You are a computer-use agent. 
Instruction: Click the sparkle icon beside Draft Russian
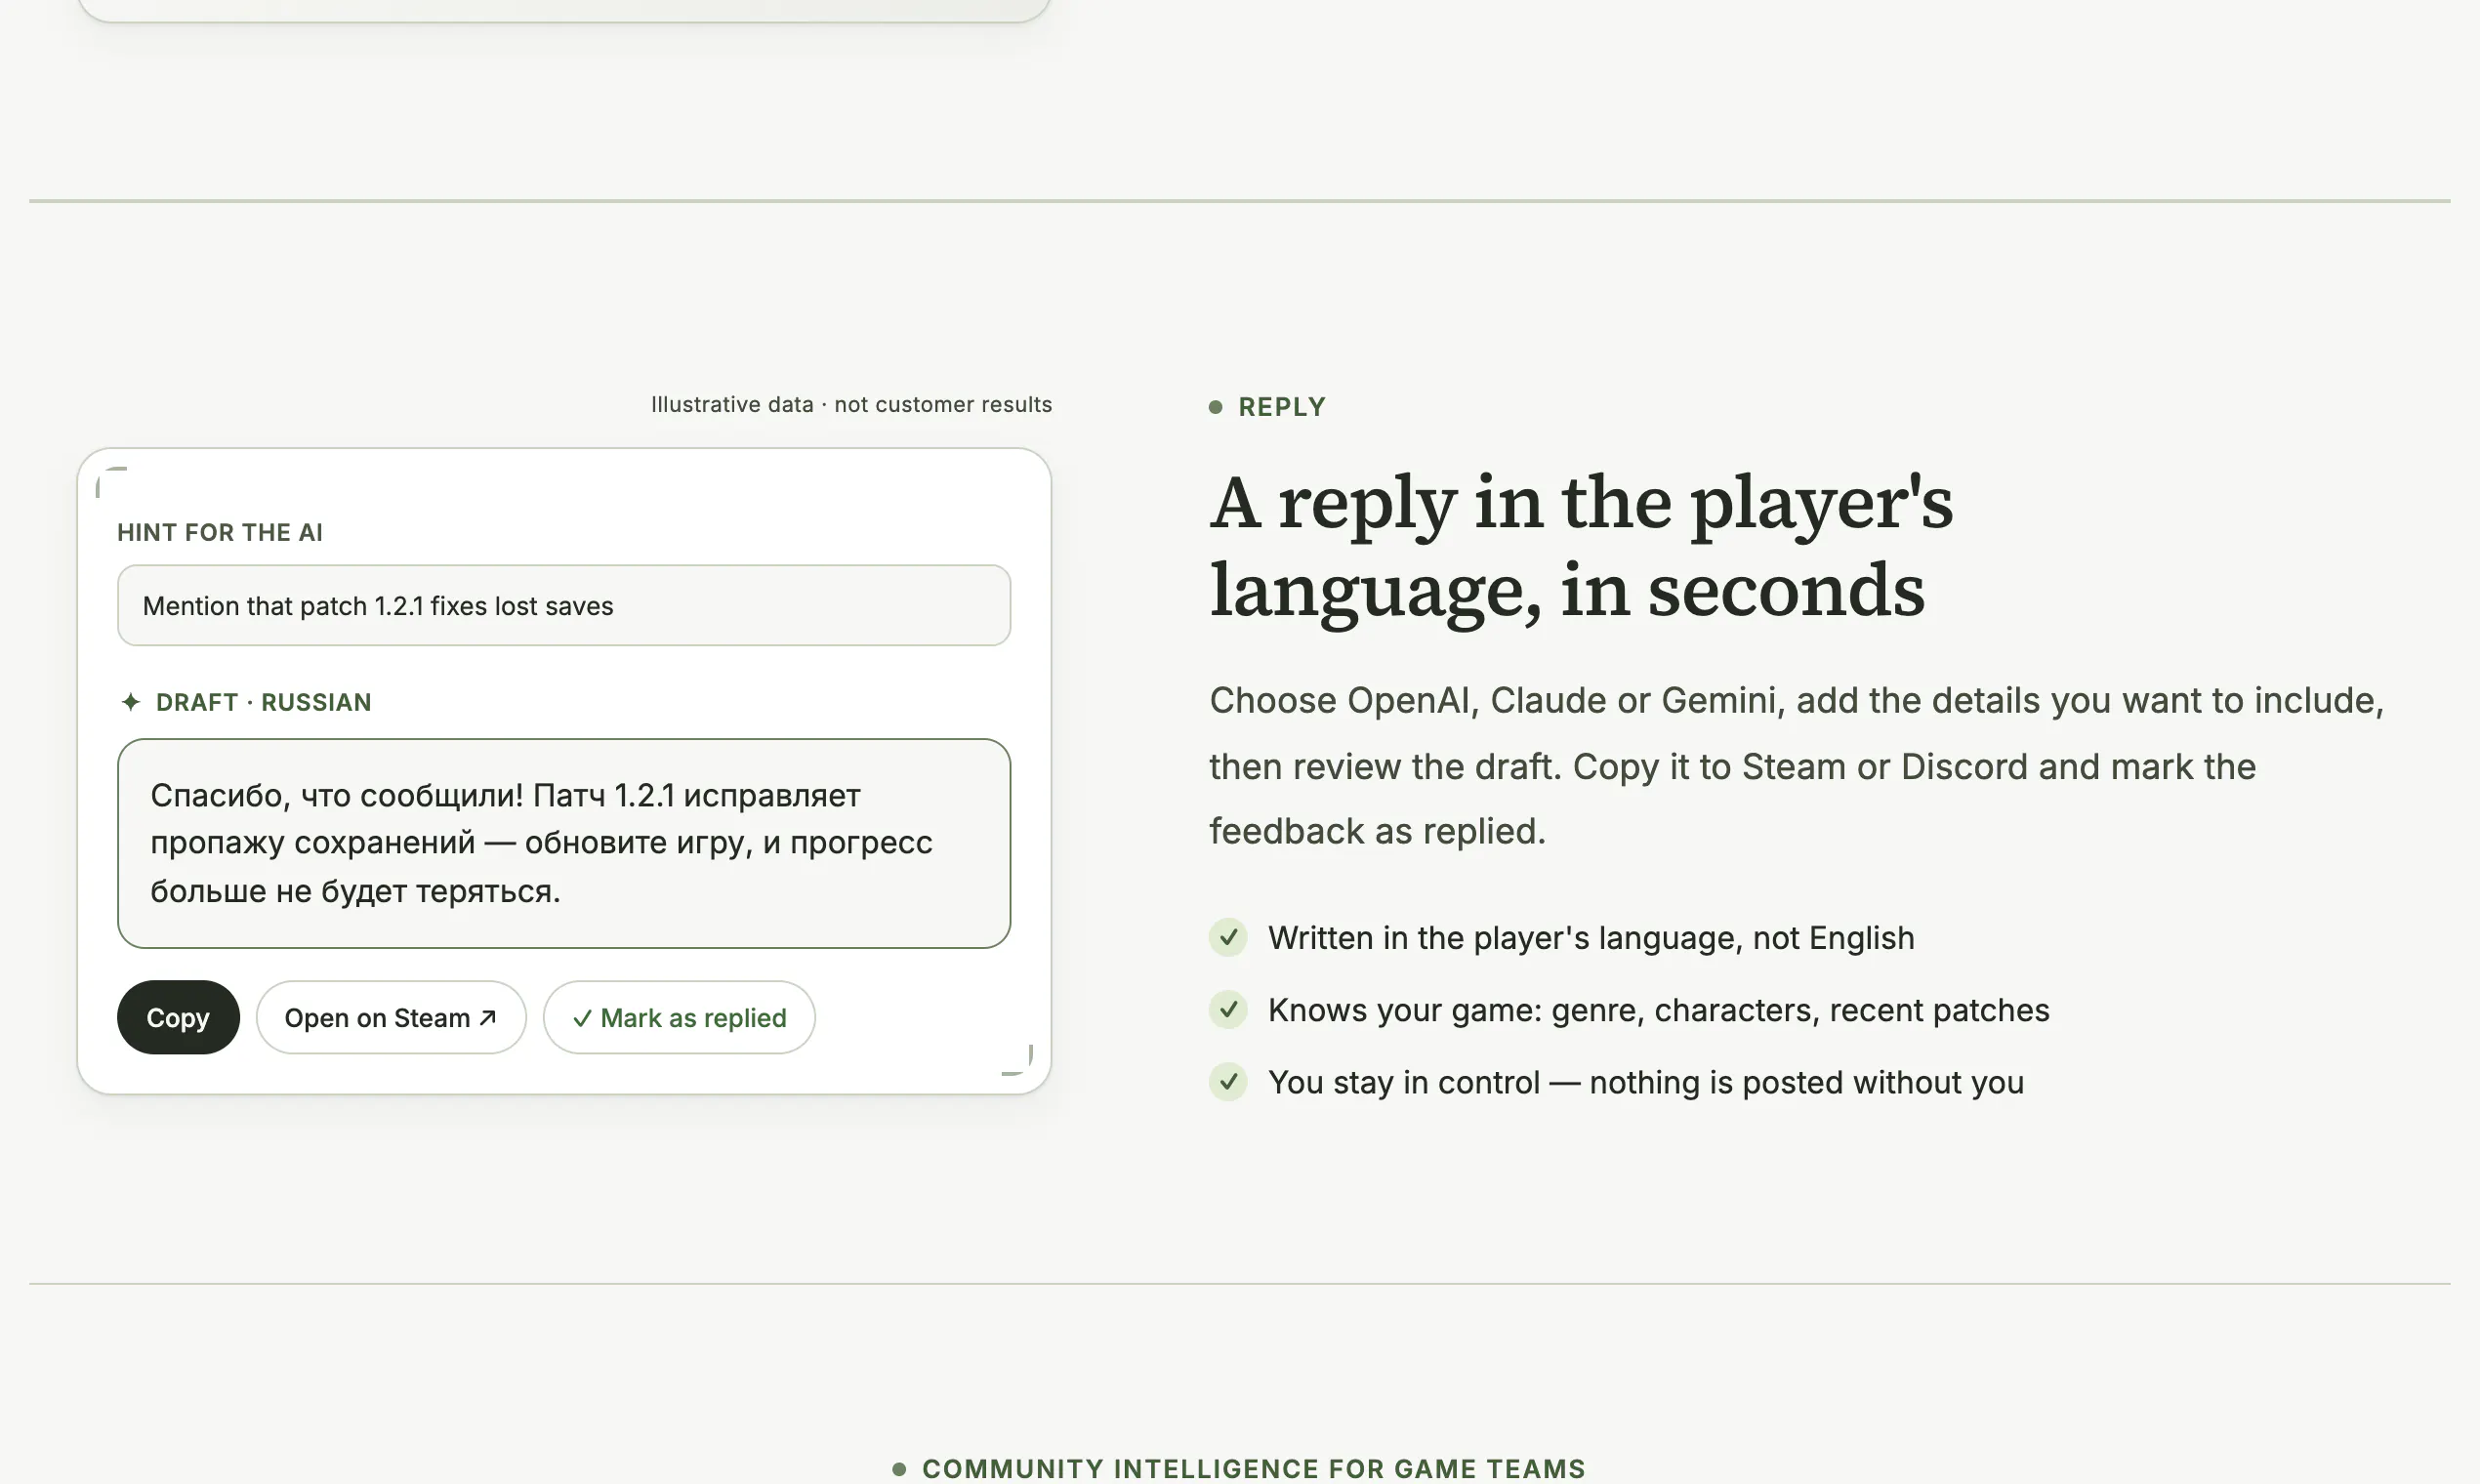(x=131, y=702)
